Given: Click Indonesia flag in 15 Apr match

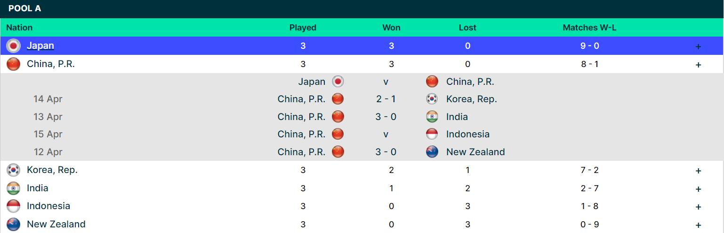Looking at the screenshot, I should tap(432, 134).
